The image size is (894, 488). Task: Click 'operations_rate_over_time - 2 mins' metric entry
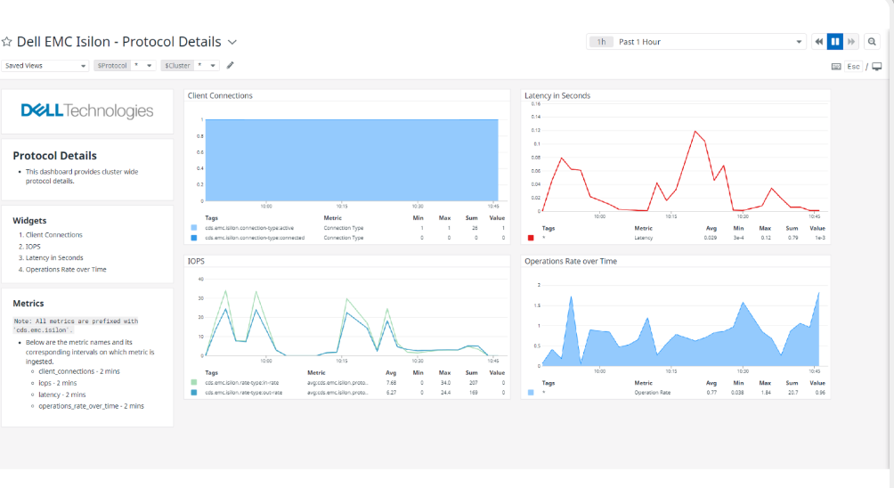pos(91,406)
